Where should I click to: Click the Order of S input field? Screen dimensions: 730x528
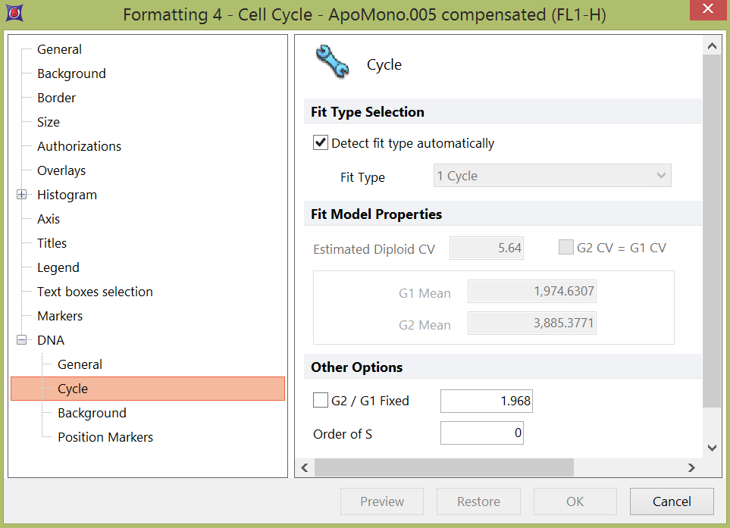(481, 434)
